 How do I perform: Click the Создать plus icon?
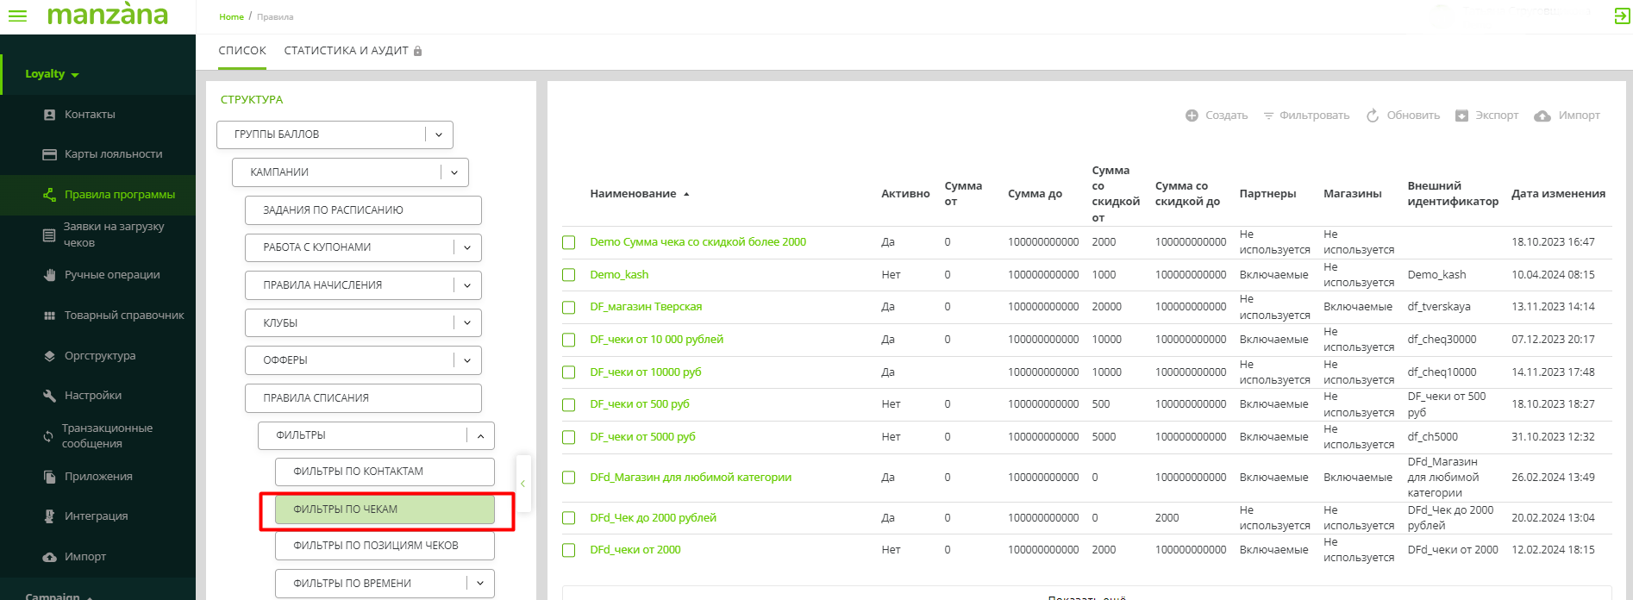(x=1192, y=116)
